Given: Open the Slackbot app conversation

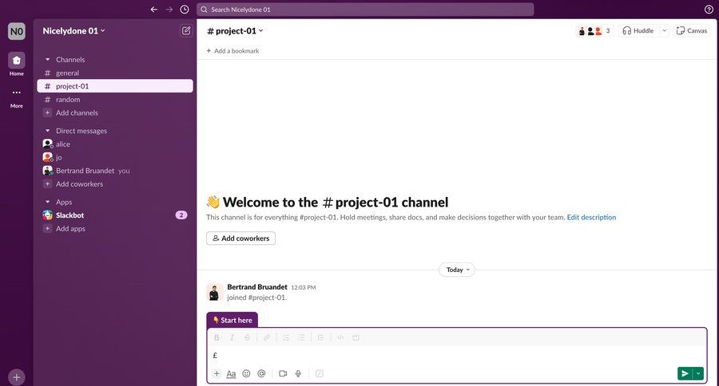Looking at the screenshot, I should pos(115,215).
